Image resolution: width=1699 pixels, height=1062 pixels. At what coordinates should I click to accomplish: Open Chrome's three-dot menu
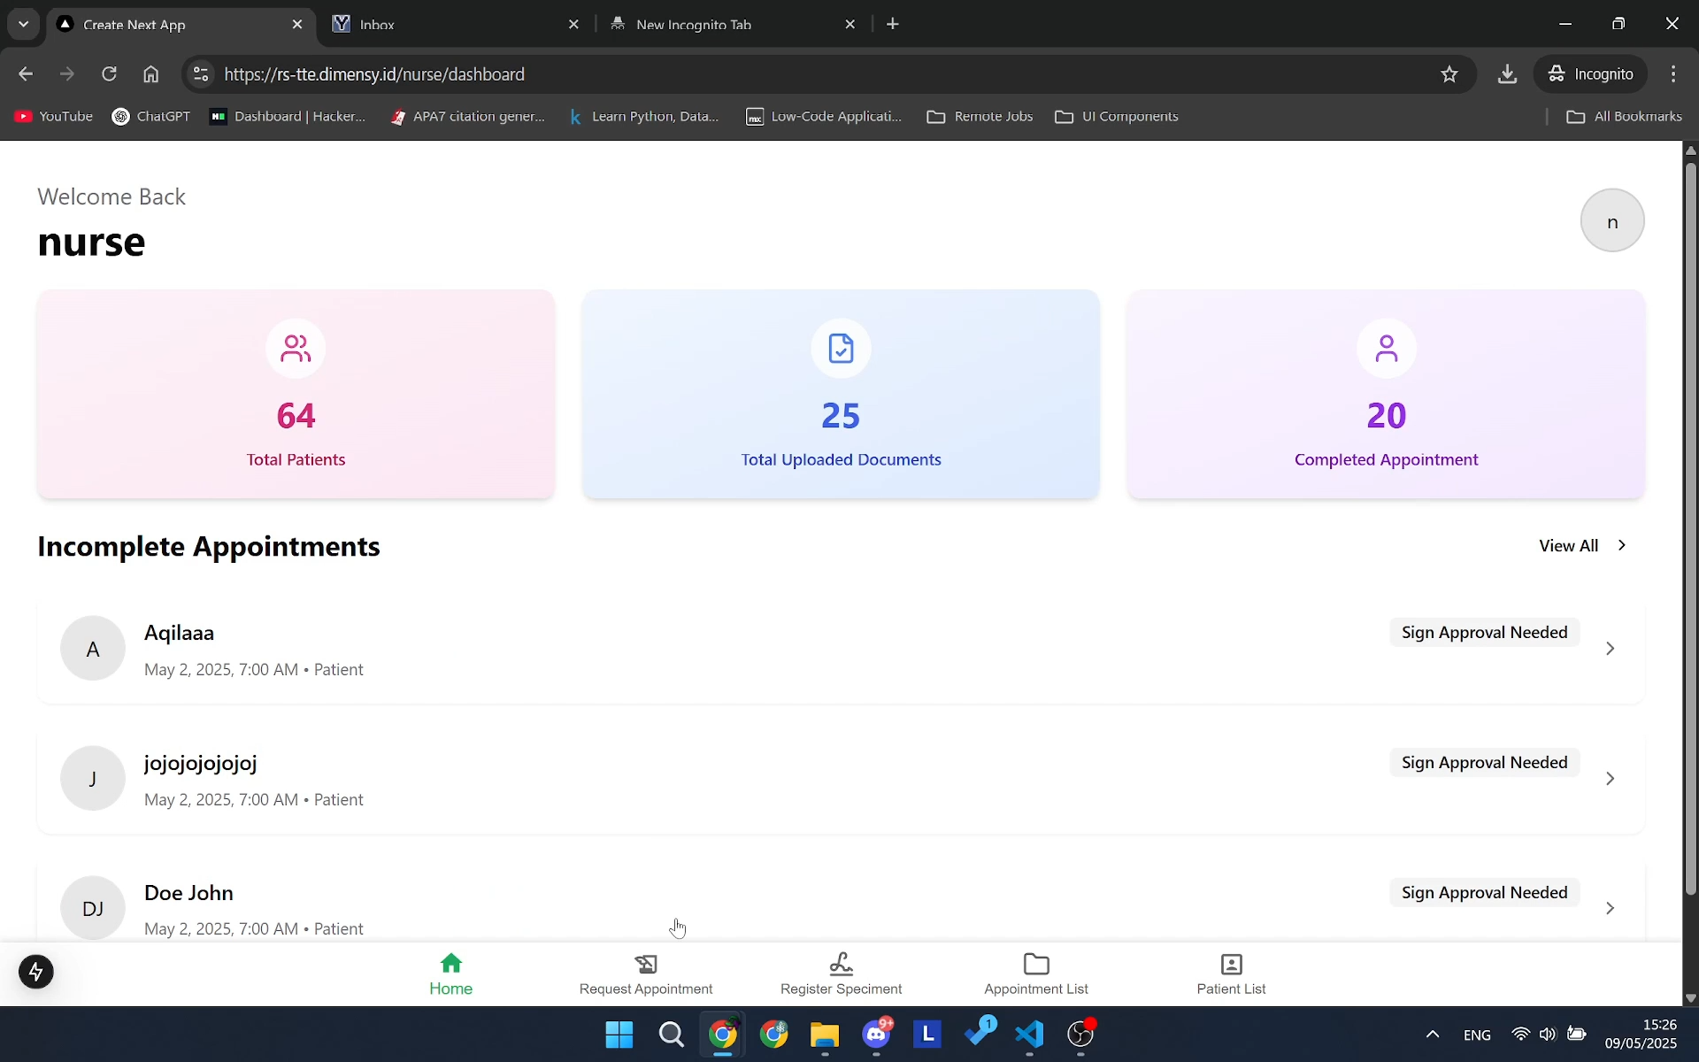[x=1673, y=73]
